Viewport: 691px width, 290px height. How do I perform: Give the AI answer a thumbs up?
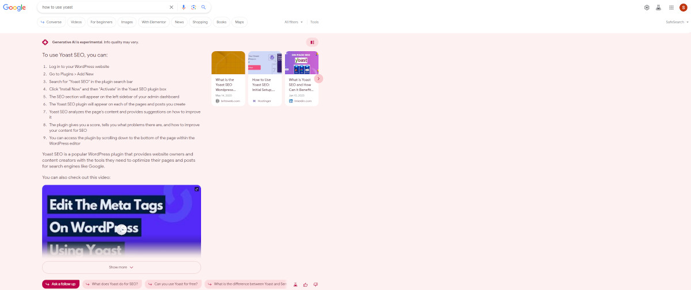pos(305,284)
